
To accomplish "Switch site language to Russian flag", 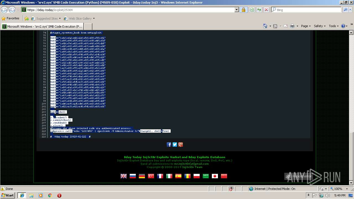I will tap(133, 176).
